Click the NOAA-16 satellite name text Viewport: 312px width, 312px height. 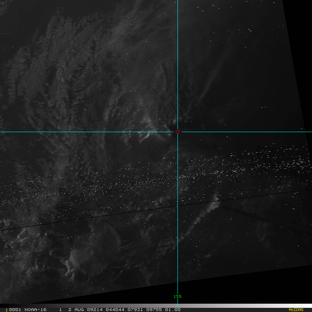coord(35,310)
